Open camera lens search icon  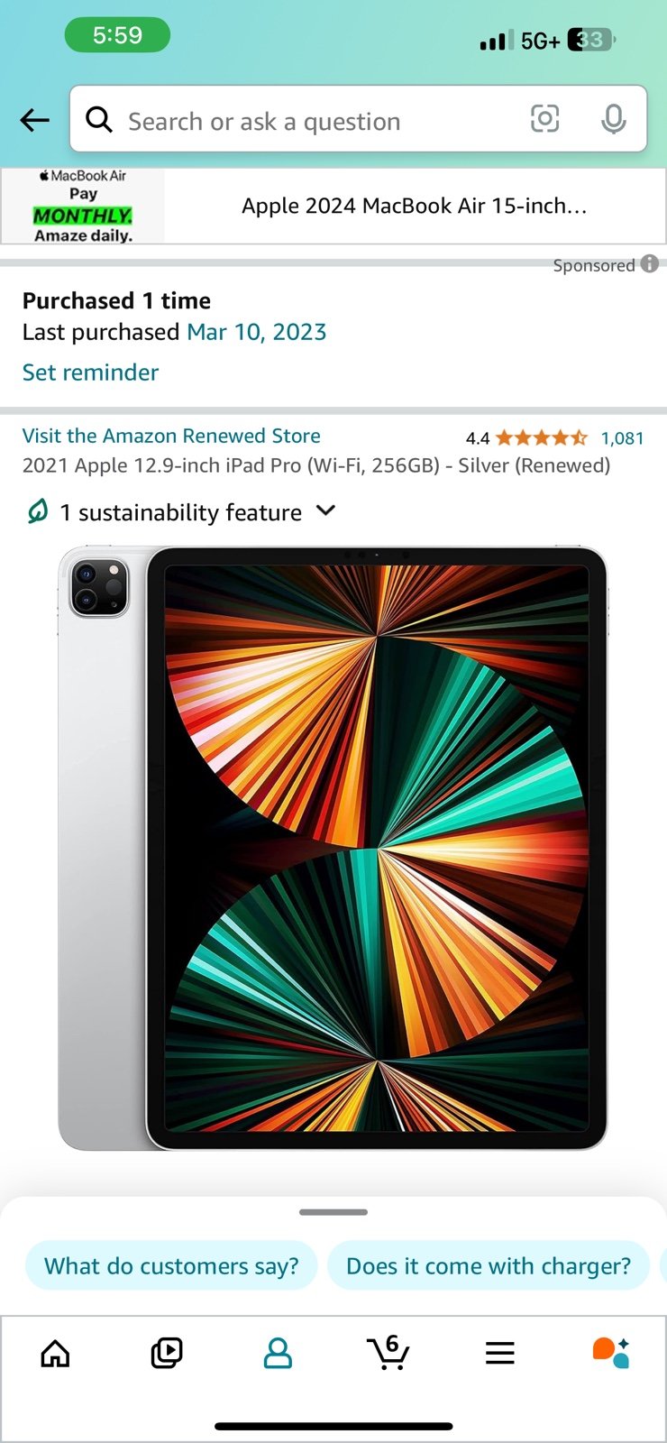tap(544, 119)
